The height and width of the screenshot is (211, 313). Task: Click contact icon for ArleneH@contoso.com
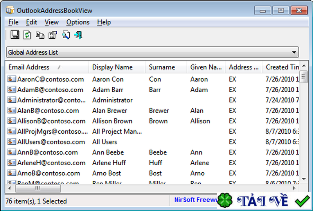pyautogui.click(x=12, y=163)
